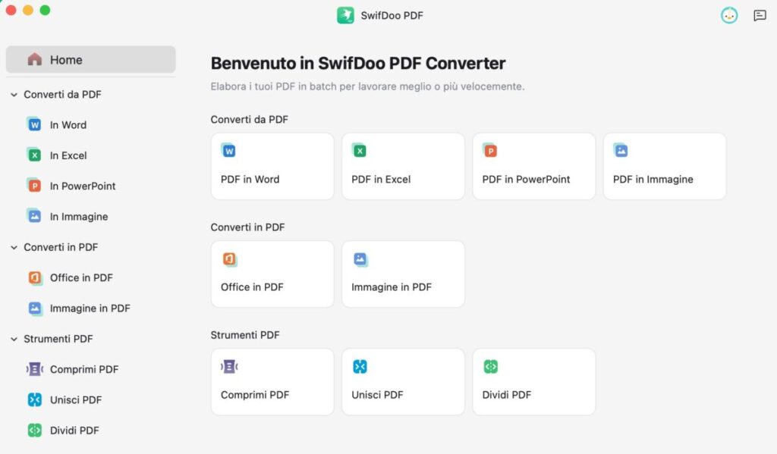Open the user account avatar
The width and height of the screenshot is (777, 454).
point(729,16)
